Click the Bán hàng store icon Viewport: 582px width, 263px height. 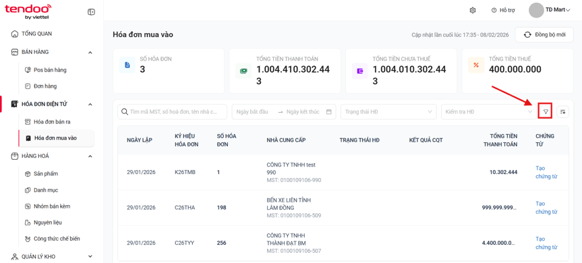pyautogui.click(x=14, y=52)
